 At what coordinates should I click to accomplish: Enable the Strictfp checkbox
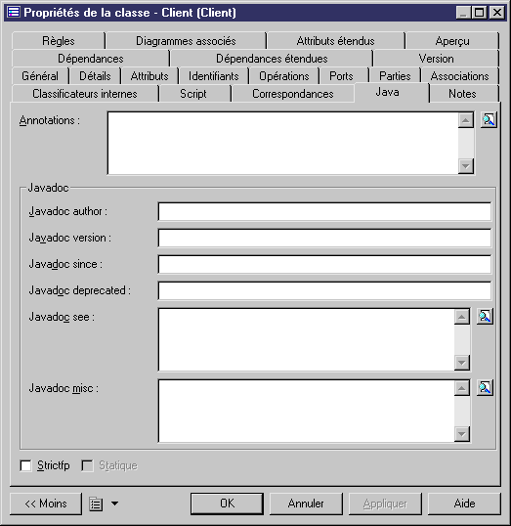[25, 465]
